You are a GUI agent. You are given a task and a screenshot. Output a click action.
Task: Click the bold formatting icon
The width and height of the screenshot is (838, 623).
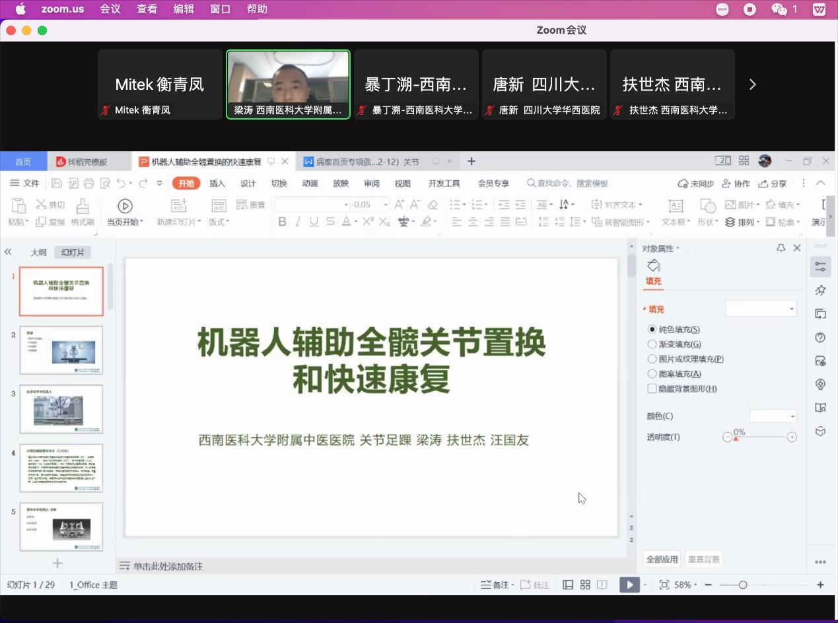[x=283, y=222]
